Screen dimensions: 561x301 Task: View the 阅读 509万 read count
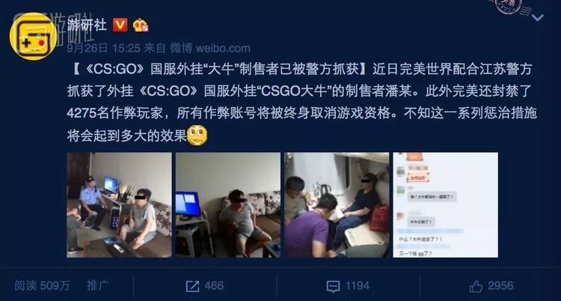tap(42, 285)
